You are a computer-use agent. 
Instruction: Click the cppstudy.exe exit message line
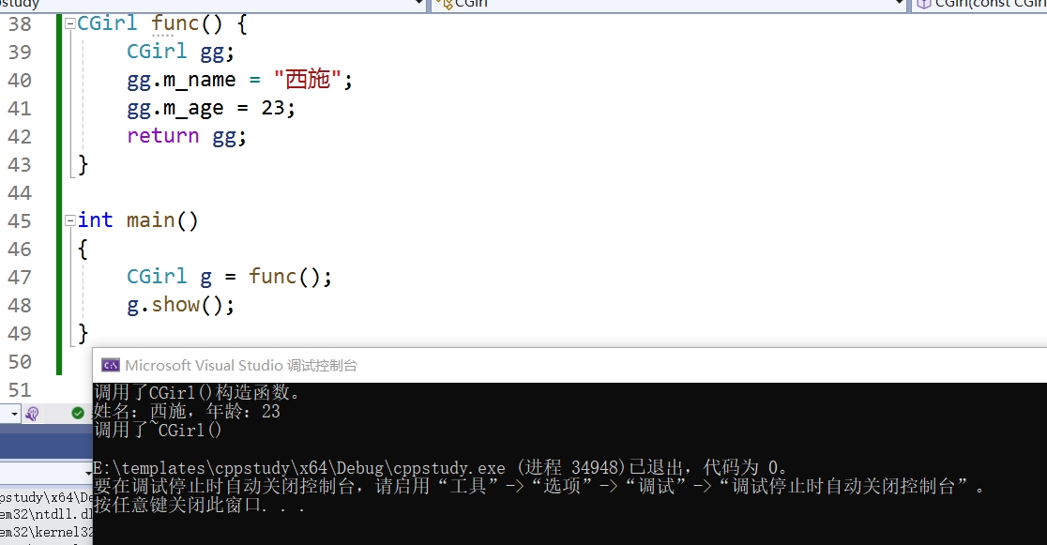coord(441,467)
